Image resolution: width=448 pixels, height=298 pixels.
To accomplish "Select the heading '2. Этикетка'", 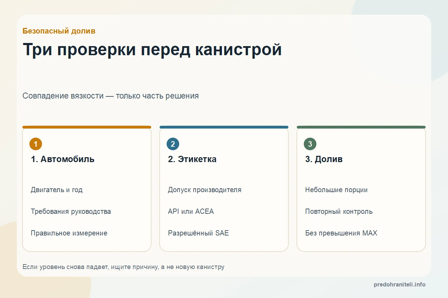I will click(x=192, y=159).
